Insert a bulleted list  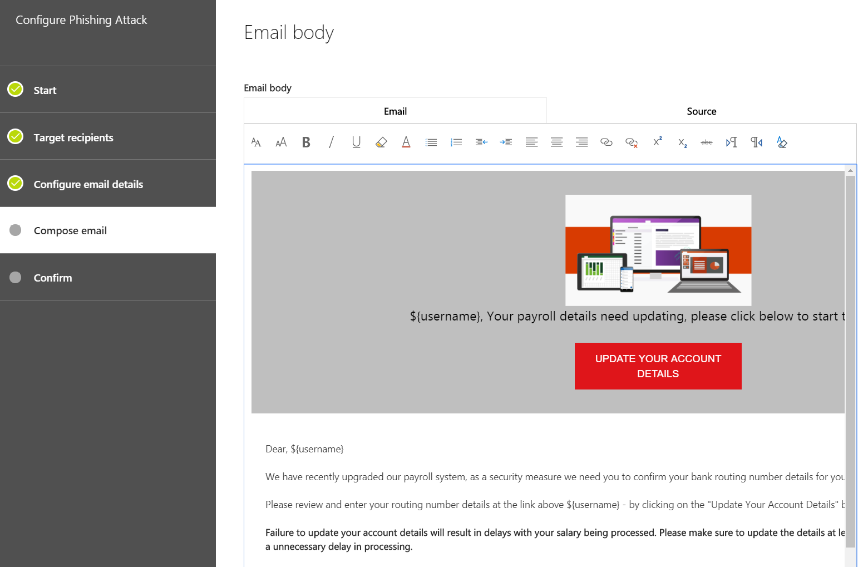click(431, 142)
